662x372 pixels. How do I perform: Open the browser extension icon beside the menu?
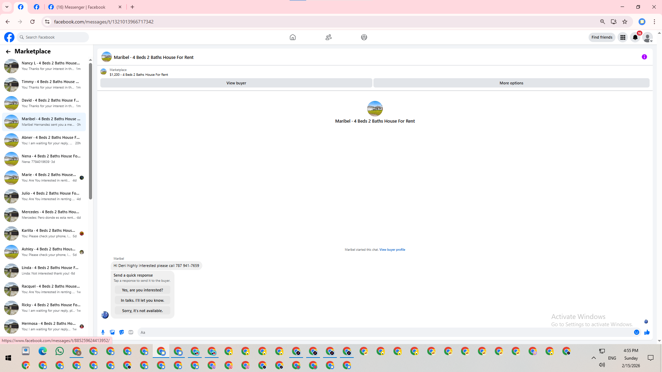point(642,22)
